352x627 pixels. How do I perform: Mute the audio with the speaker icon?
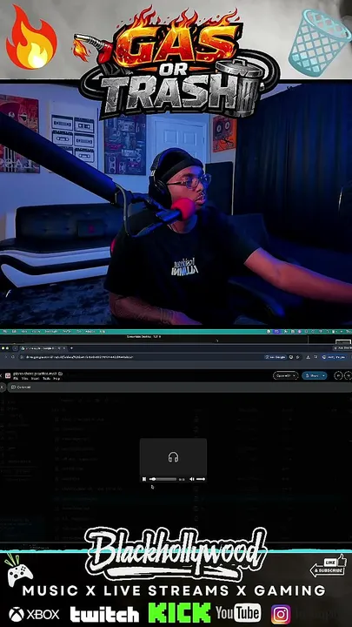coord(191,479)
